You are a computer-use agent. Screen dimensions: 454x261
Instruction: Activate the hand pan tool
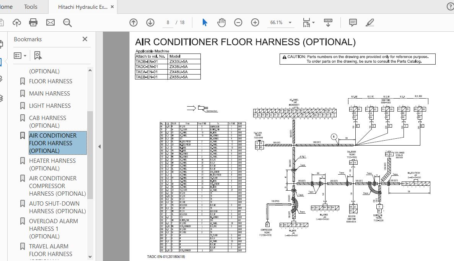[x=221, y=23]
